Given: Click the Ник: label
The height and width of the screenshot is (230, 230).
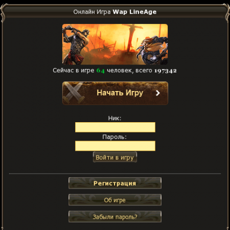Looking at the screenshot, I should pos(114,118).
